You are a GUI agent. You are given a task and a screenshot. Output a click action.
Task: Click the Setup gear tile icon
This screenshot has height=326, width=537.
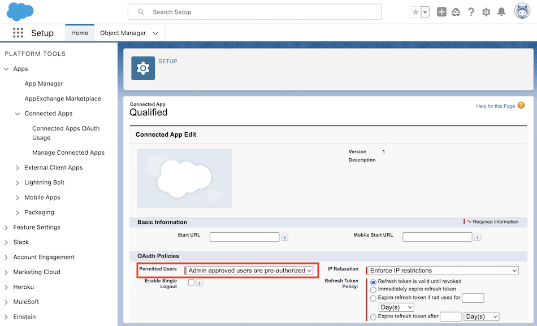143,68
